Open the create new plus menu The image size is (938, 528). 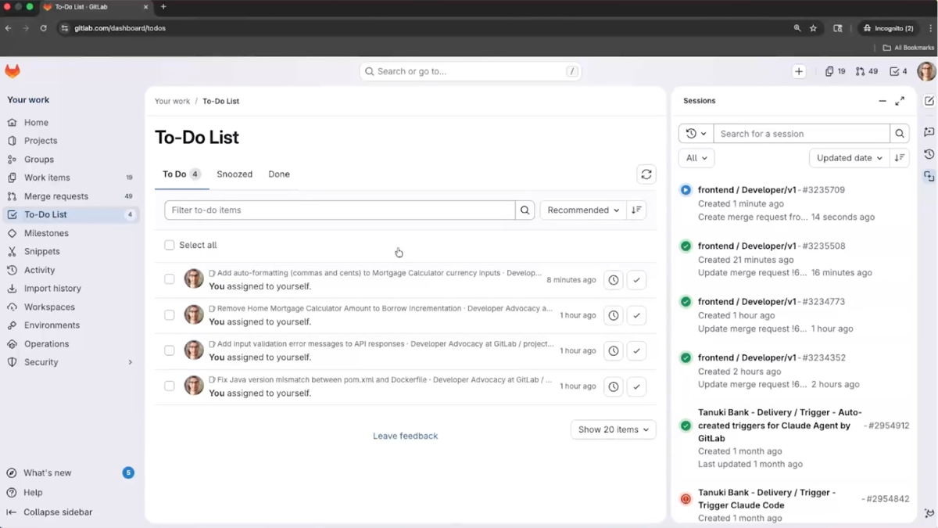coord(799,71)
